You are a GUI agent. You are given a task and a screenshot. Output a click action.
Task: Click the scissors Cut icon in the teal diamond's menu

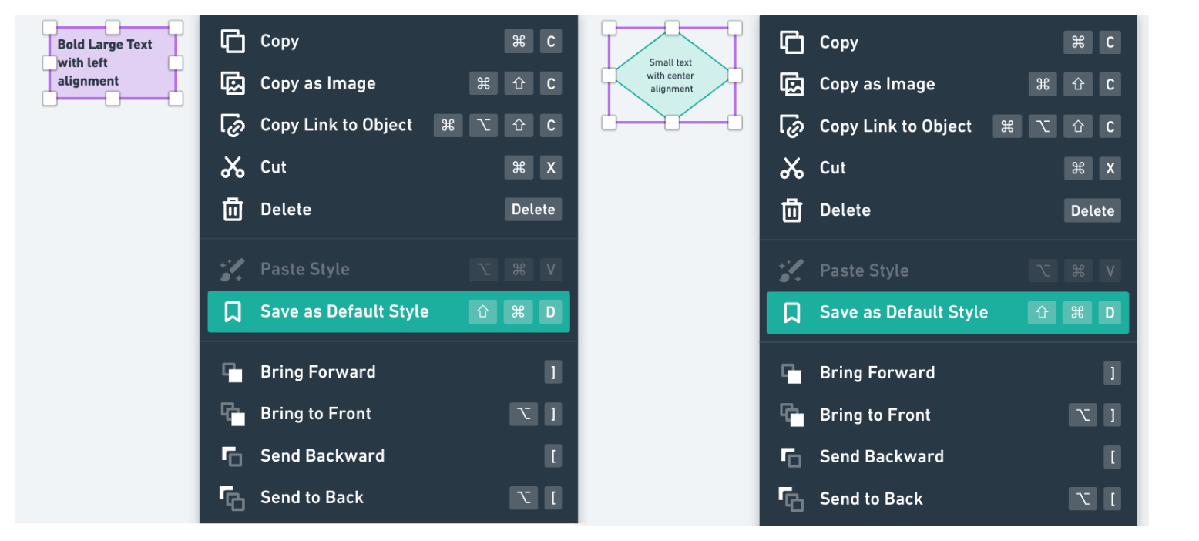click(792, 168)
